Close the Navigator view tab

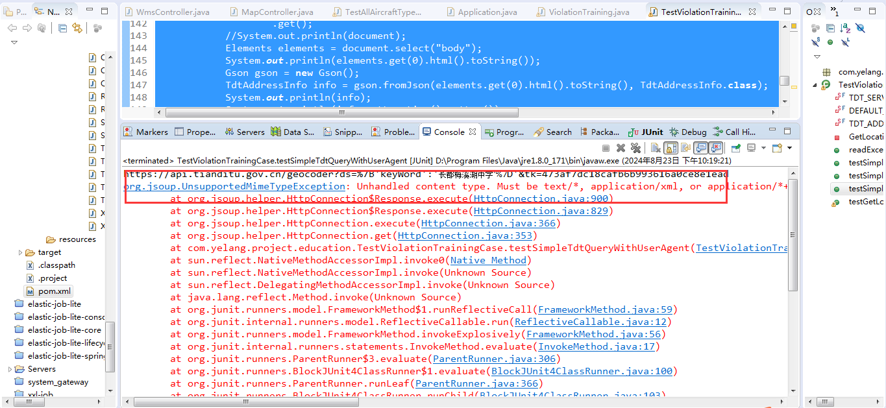[x=68, y=12]
